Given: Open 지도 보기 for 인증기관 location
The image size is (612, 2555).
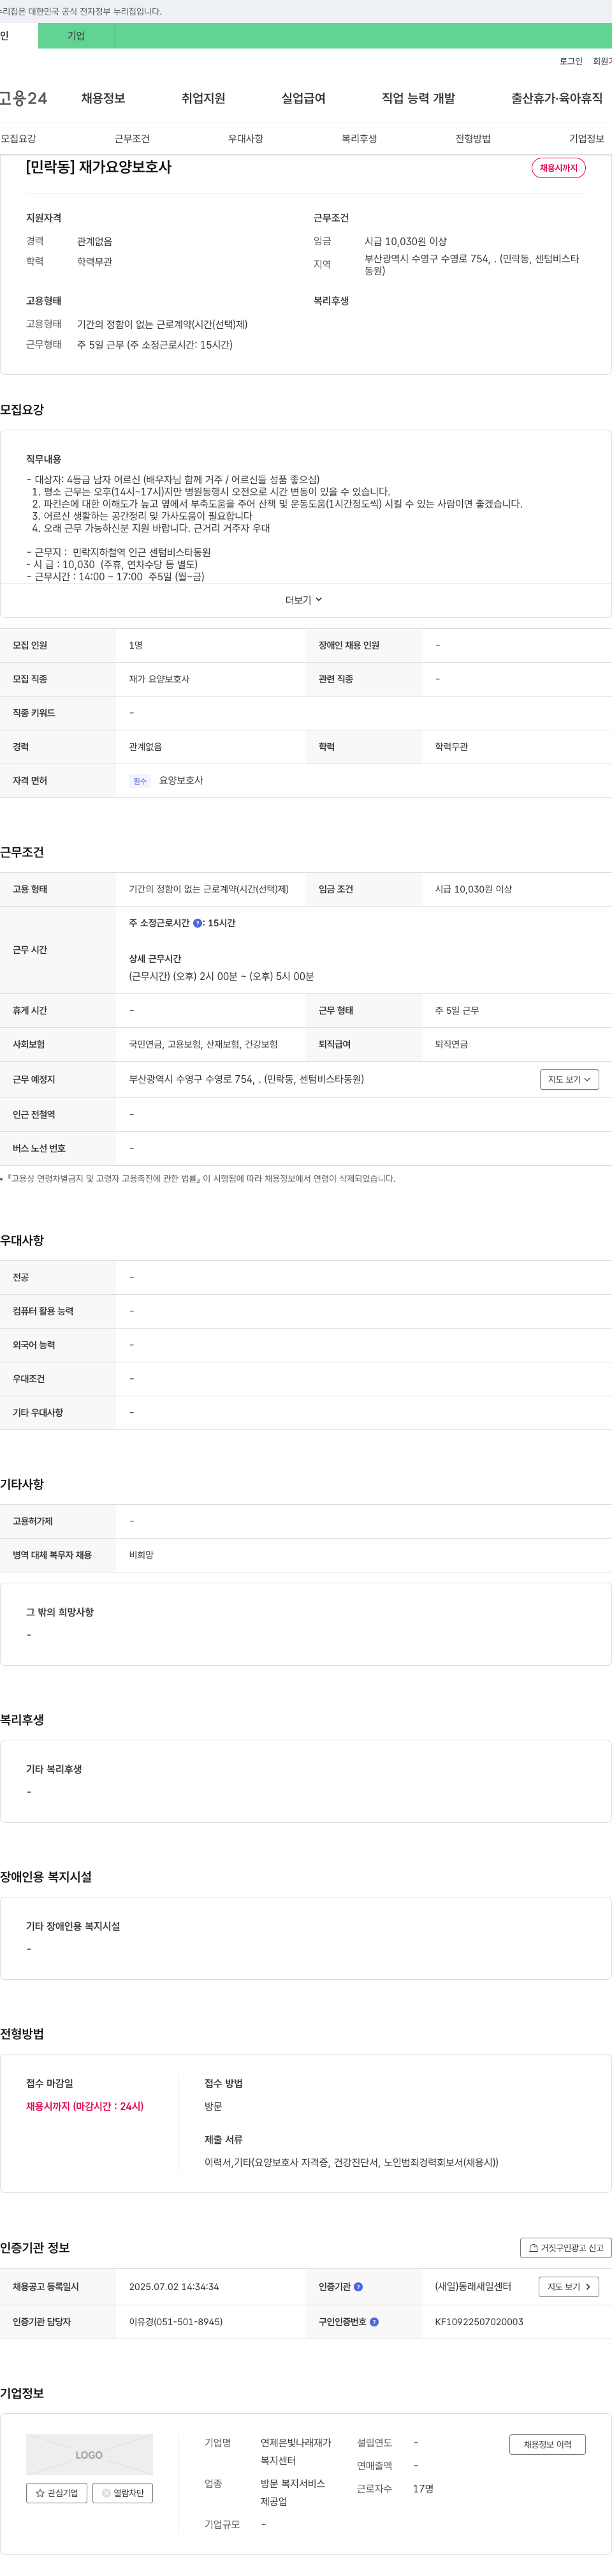Looking at the screenshot, I should pyautogui.click(x=569, y=2286).
